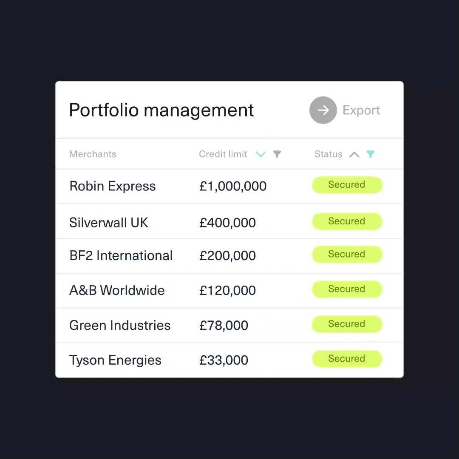Toggle Silverwall UK's Secured status pill
Screen dimensions: 459x459
(x=346, y=221)
